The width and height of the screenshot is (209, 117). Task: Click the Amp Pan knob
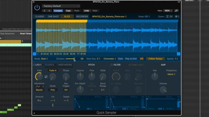155,77
